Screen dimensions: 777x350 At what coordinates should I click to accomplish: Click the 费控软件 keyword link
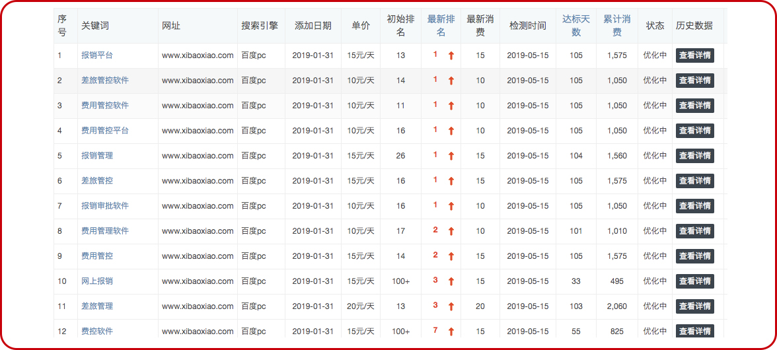[96, 332]
